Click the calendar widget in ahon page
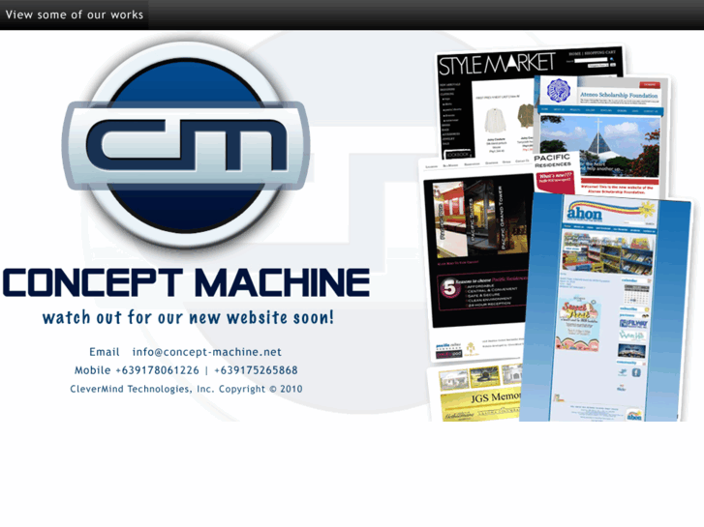The height and width of the screenshot is (527, 704). 636,294
